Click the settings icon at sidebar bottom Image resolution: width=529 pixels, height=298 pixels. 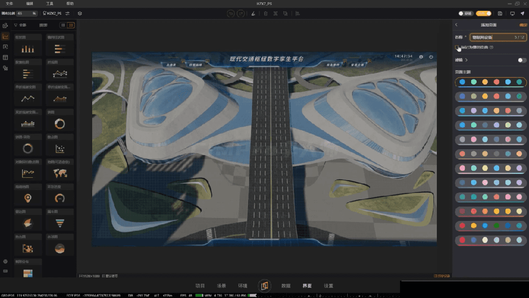click(5, 262)
